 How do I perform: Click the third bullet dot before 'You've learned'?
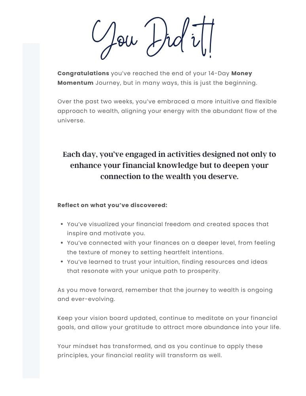click(62, 262)
